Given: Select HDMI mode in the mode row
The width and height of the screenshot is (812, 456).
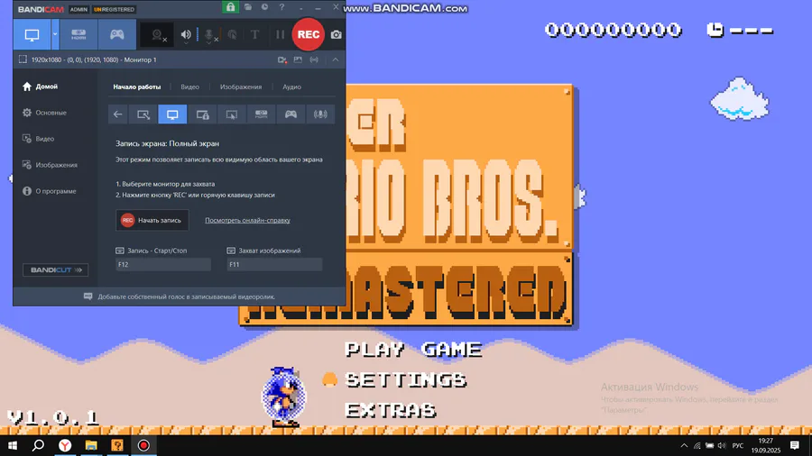Looking at the screenshot, I should [x=262, y=114].
